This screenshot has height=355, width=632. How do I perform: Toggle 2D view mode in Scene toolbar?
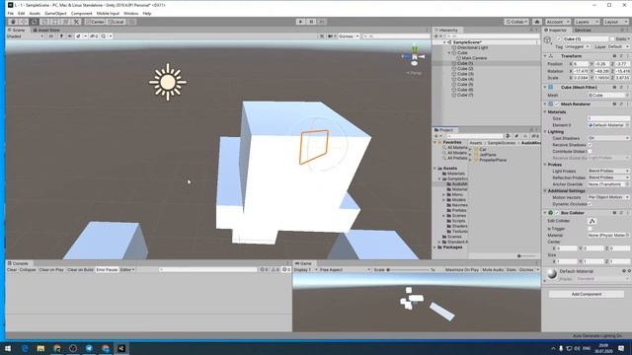pos(51,36)
